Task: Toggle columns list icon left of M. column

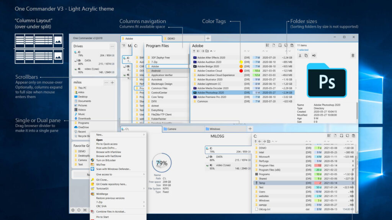Action: [124, 46]
